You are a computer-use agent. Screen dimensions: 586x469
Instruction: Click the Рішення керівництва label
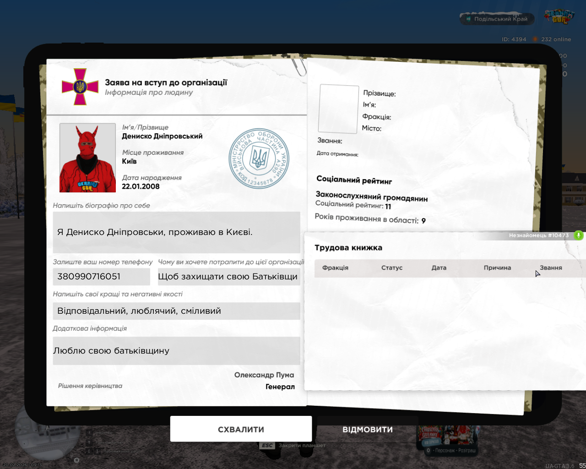tap(90, 386)
